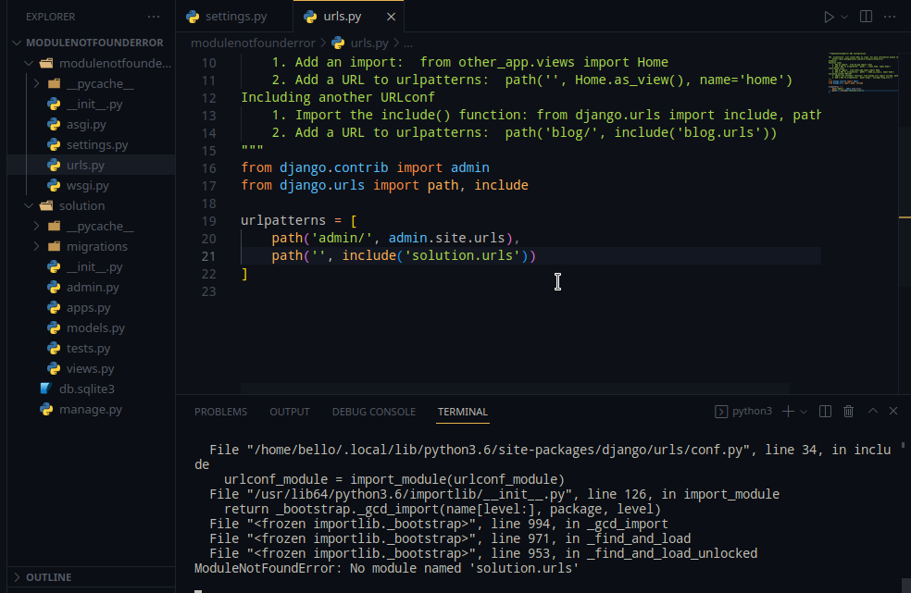The height and width of the screenshot is (593, 911).
Task: Open the Explorer's Views and More Actions menu
Action: click(x=154, y=17)
